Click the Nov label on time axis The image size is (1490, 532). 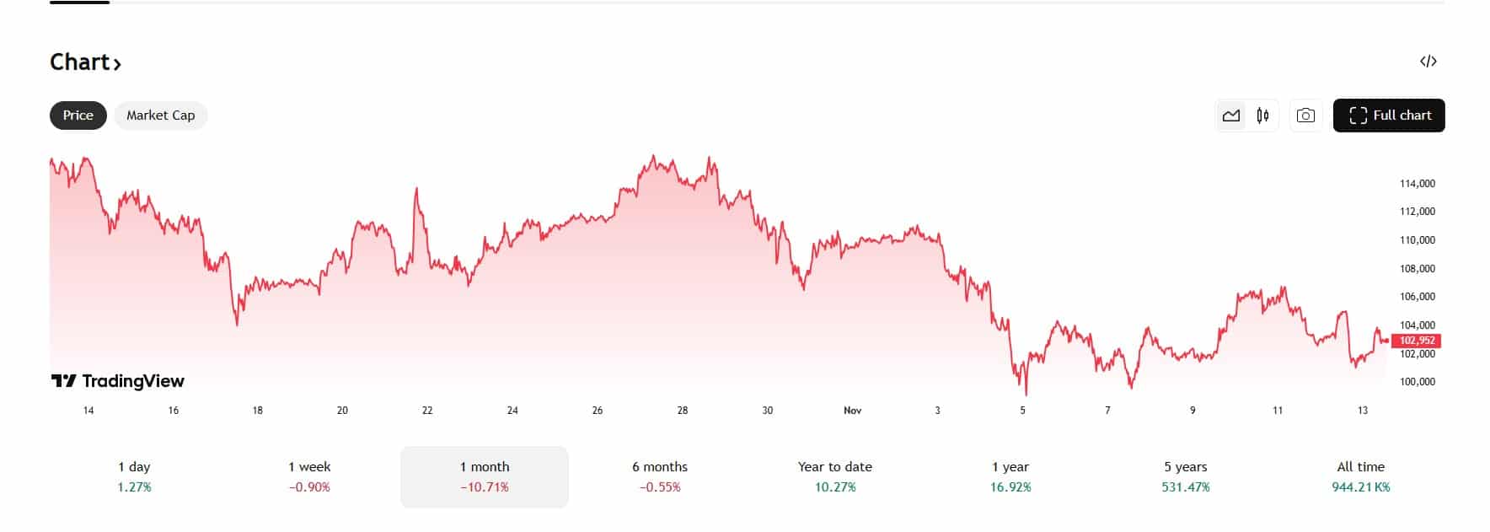click(851, 410)
